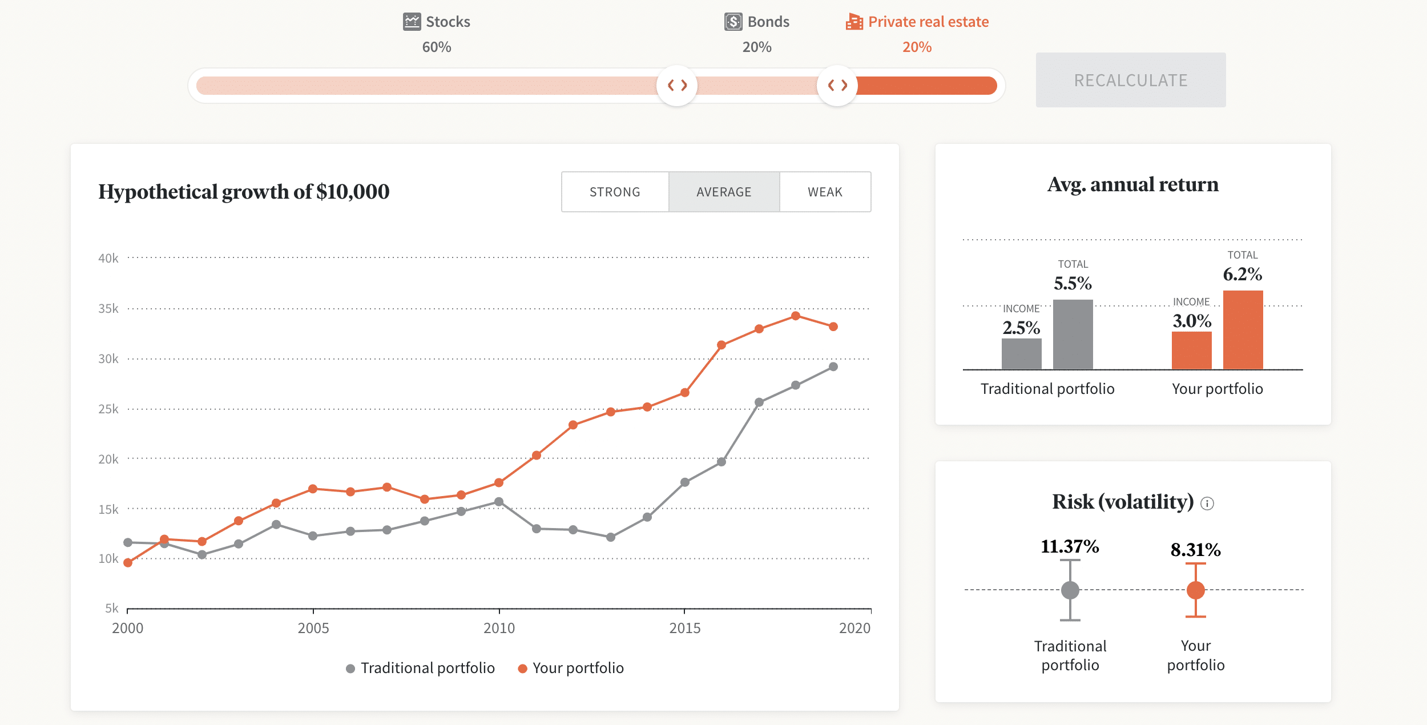Click the Stocks 60% value
Screen dimensions: 1427x725
click(x=437, y=47)
